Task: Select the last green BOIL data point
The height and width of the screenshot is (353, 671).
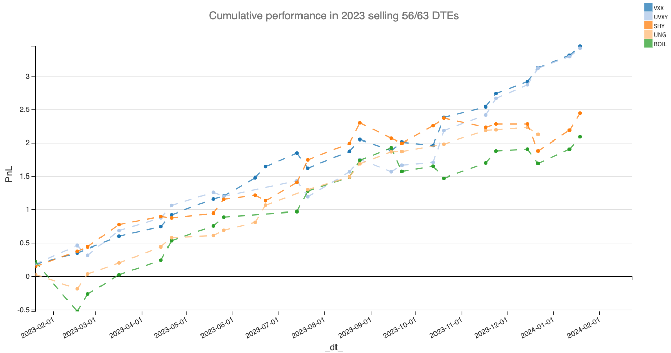Action: [x=580, y=137]
